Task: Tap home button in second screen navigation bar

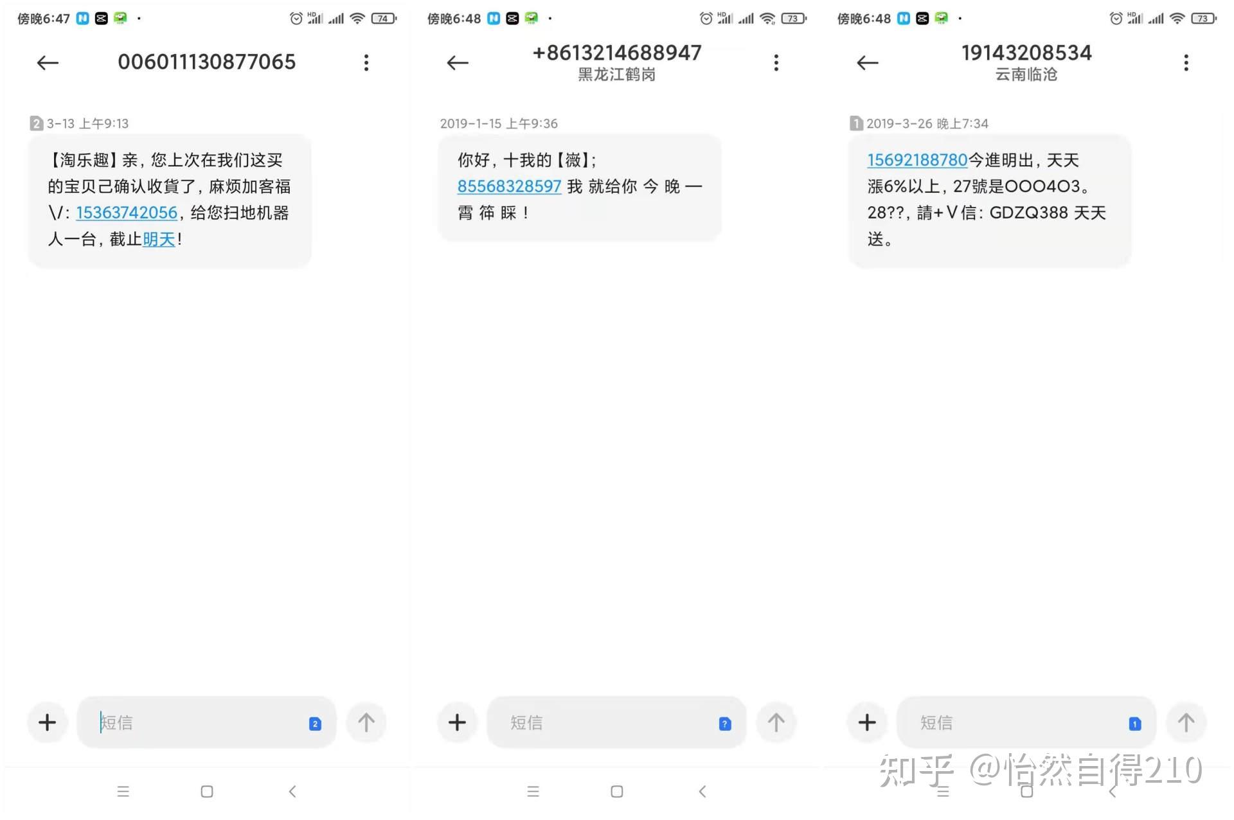Action: pyautogui.click(x=617, y=791)
